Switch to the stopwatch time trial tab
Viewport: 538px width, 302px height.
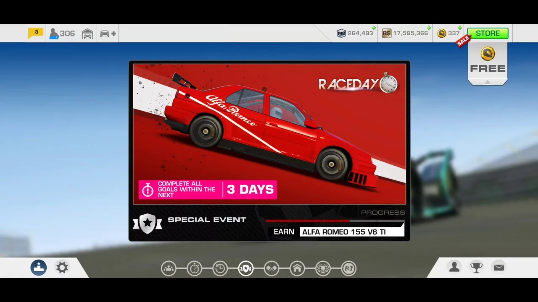[194, 268]
